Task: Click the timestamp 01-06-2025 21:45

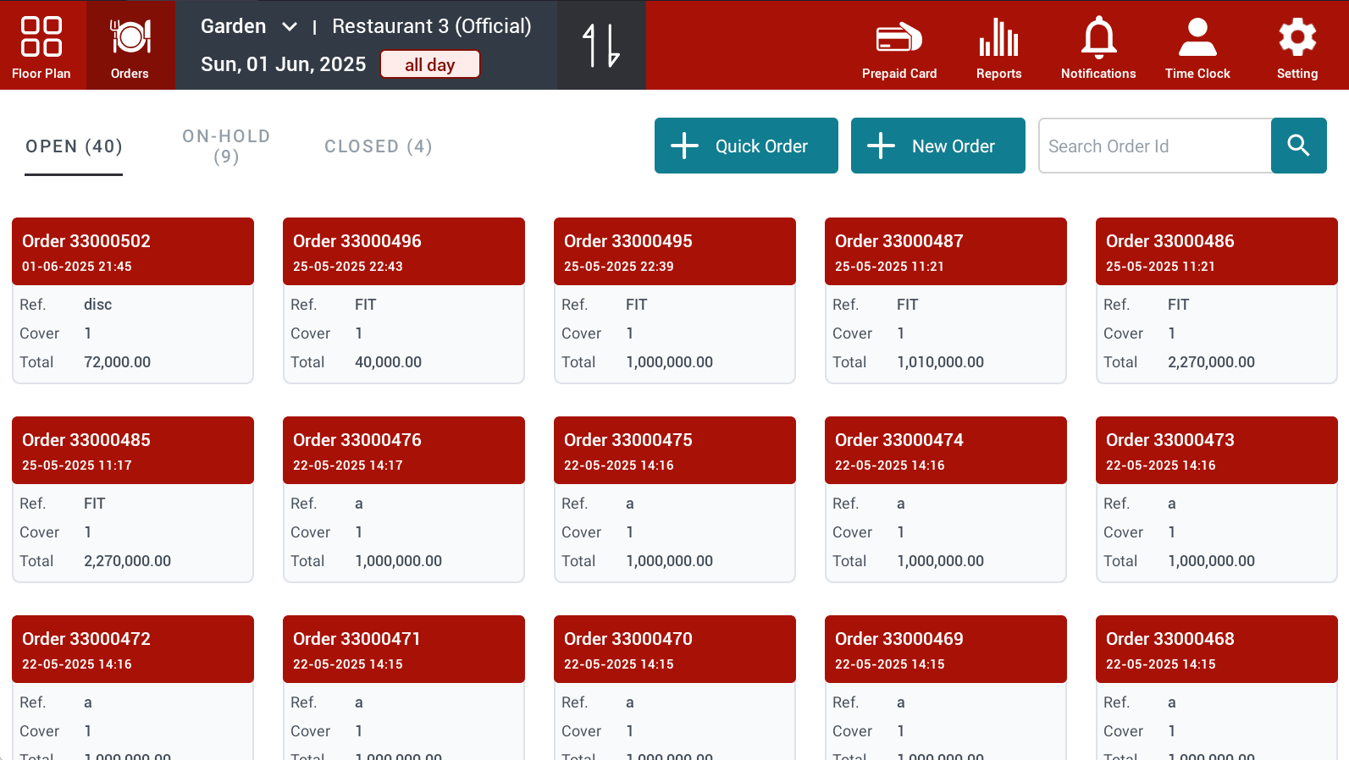Action: click(x=77, y=267)
